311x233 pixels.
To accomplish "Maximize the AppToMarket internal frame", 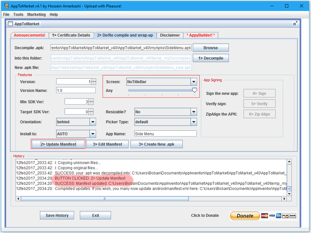I will pos(295,23).
